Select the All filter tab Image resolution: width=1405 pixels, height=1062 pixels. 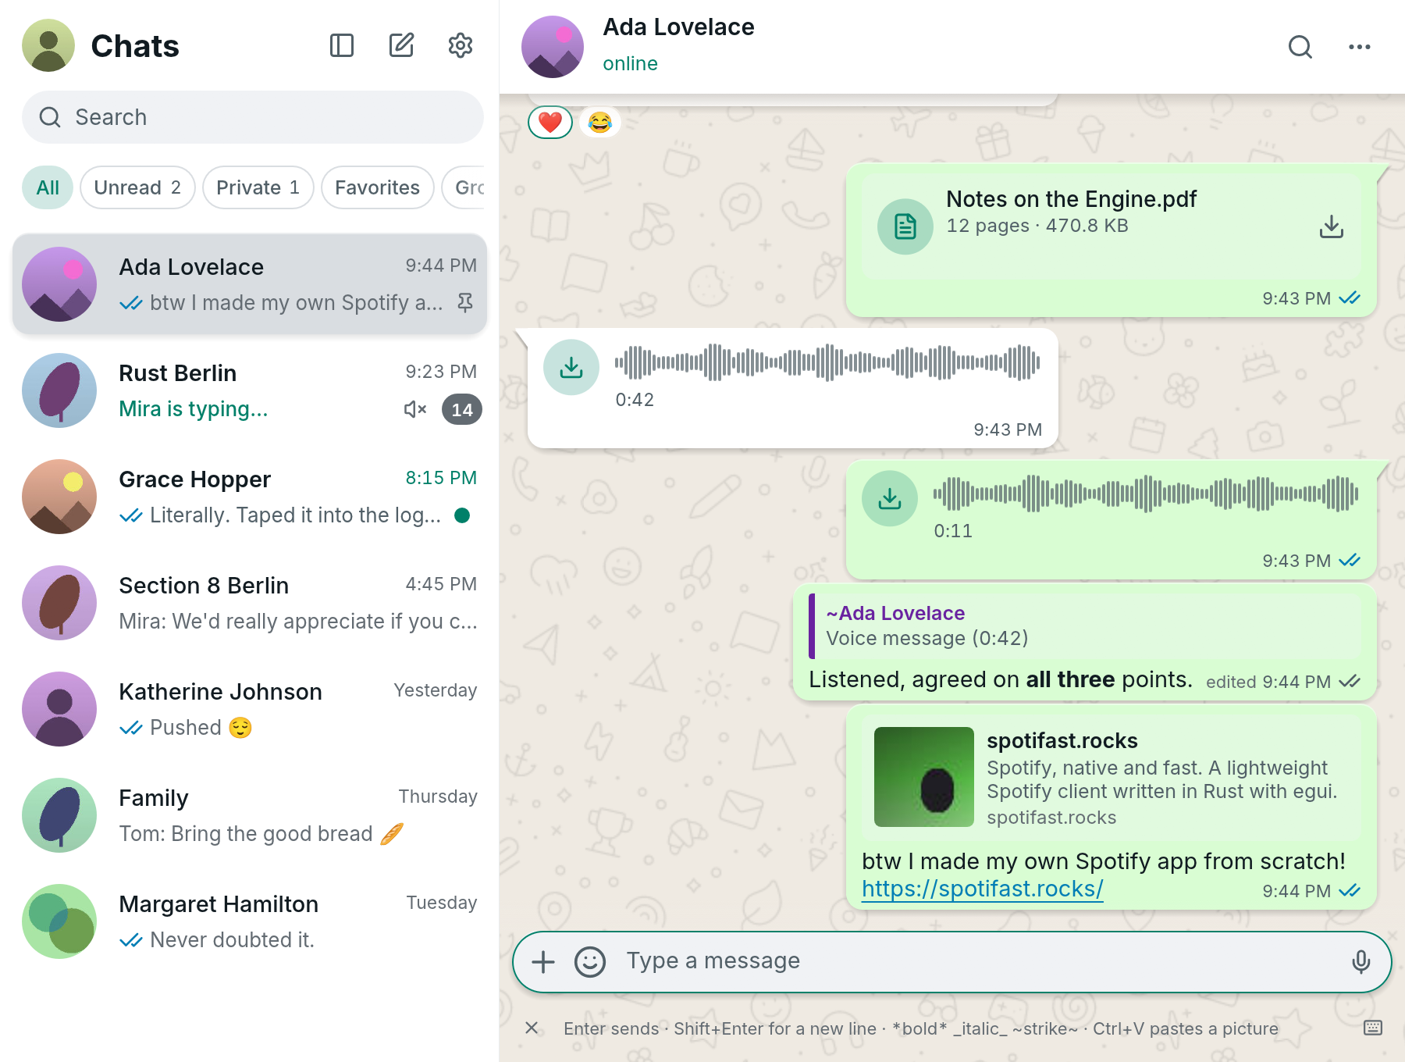point(48,187)
